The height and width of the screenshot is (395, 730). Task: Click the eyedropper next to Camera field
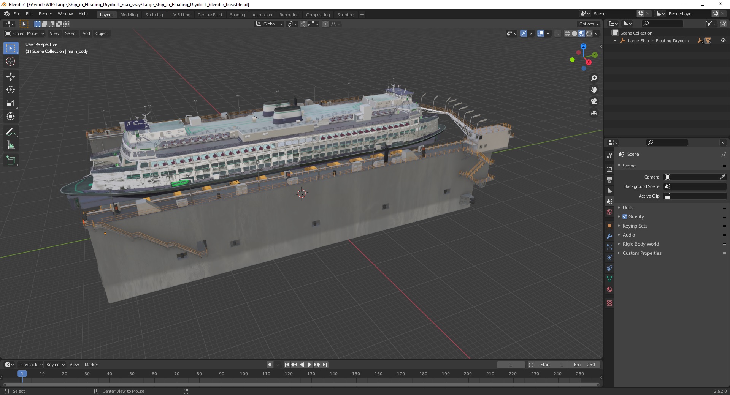722,177
